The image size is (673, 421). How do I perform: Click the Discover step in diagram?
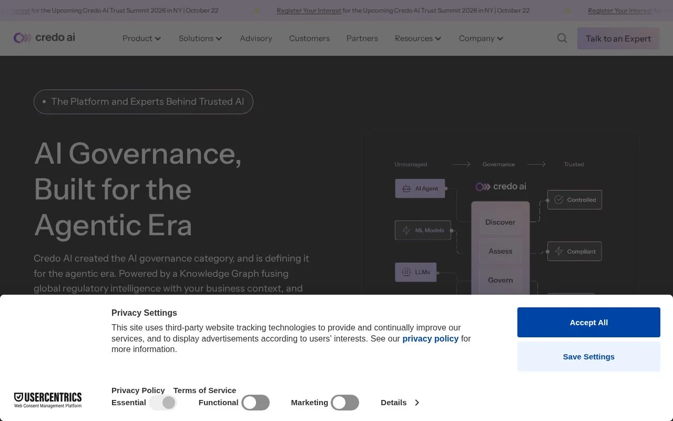(501, 222)
